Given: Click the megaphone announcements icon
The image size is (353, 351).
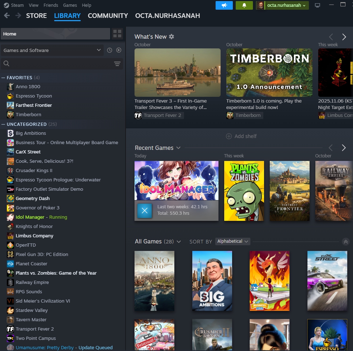Looking at the screenshot, I should (x=224, y=5).
